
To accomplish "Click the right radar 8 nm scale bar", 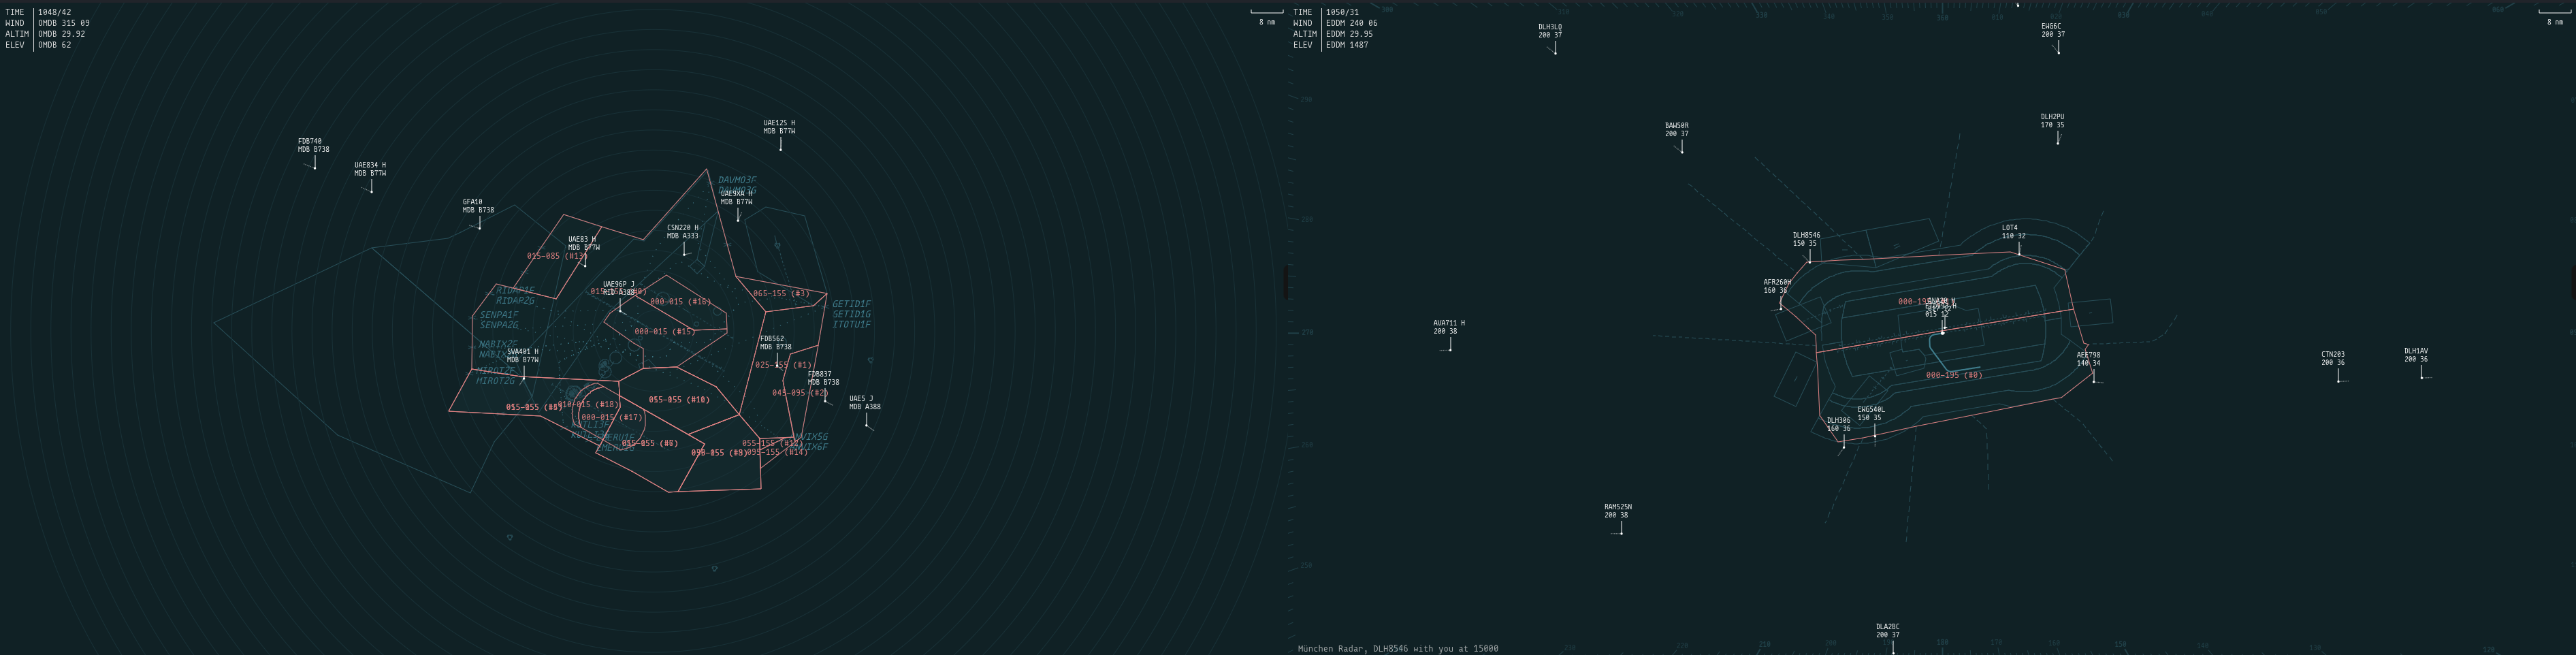I will [2555, 12].
